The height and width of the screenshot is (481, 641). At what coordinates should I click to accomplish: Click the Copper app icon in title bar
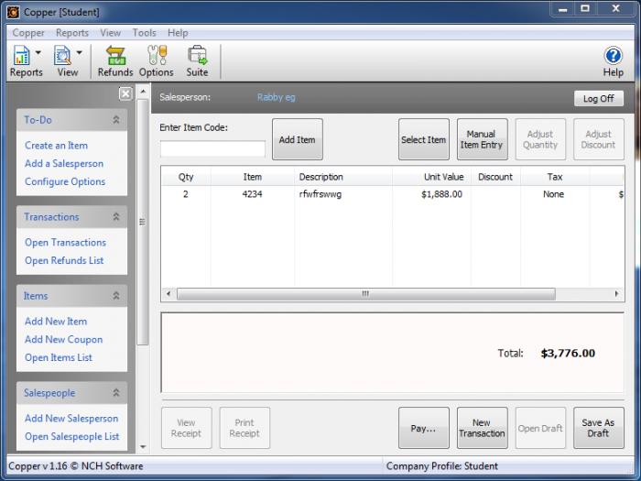tap(14, 12)
